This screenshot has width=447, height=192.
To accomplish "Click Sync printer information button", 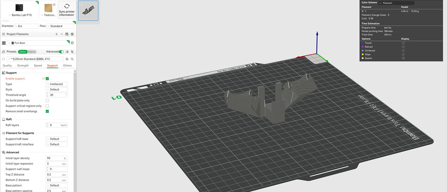I will click(x=67, y=10).
